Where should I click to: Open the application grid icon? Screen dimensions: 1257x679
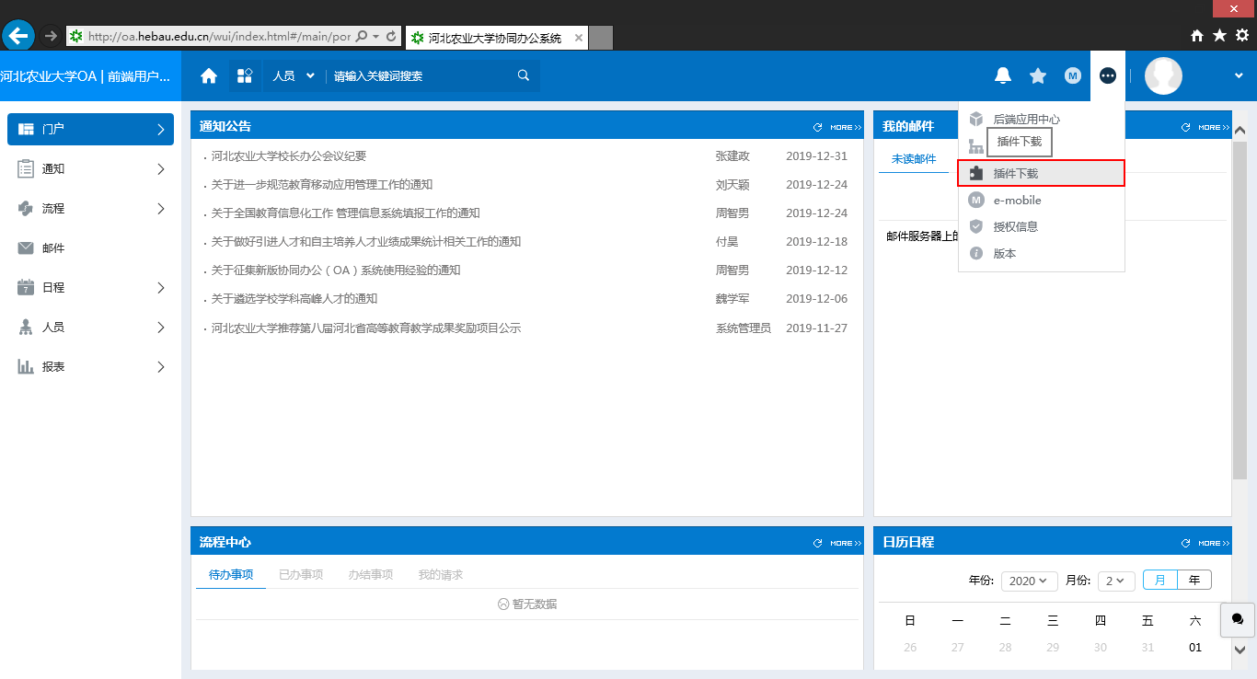[245, 76]
